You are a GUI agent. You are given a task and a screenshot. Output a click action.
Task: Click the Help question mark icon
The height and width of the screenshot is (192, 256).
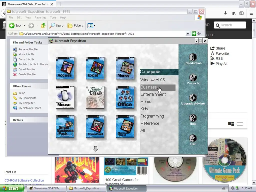193,118
